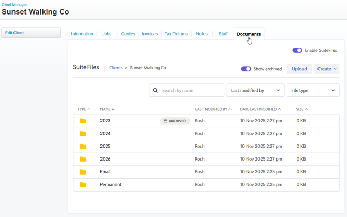Select the 2025 folder name
Image resolution: width=347 pixels, height=217 pixels.
tap(105, 147)
